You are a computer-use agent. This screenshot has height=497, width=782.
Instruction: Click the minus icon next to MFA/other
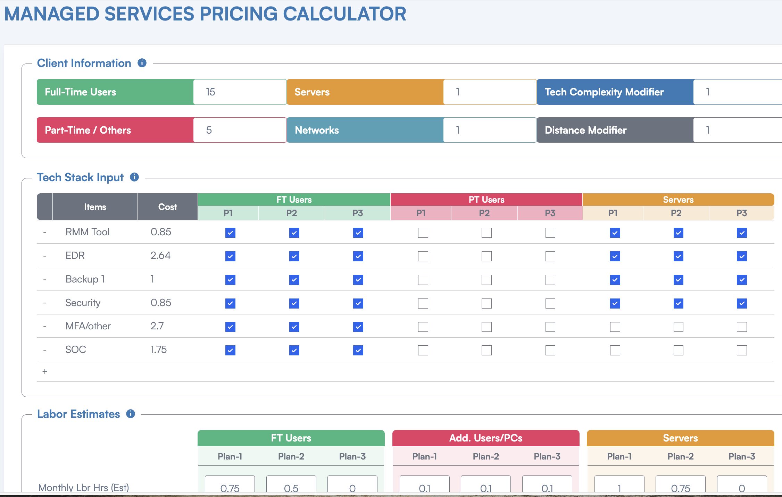point(45,326)
